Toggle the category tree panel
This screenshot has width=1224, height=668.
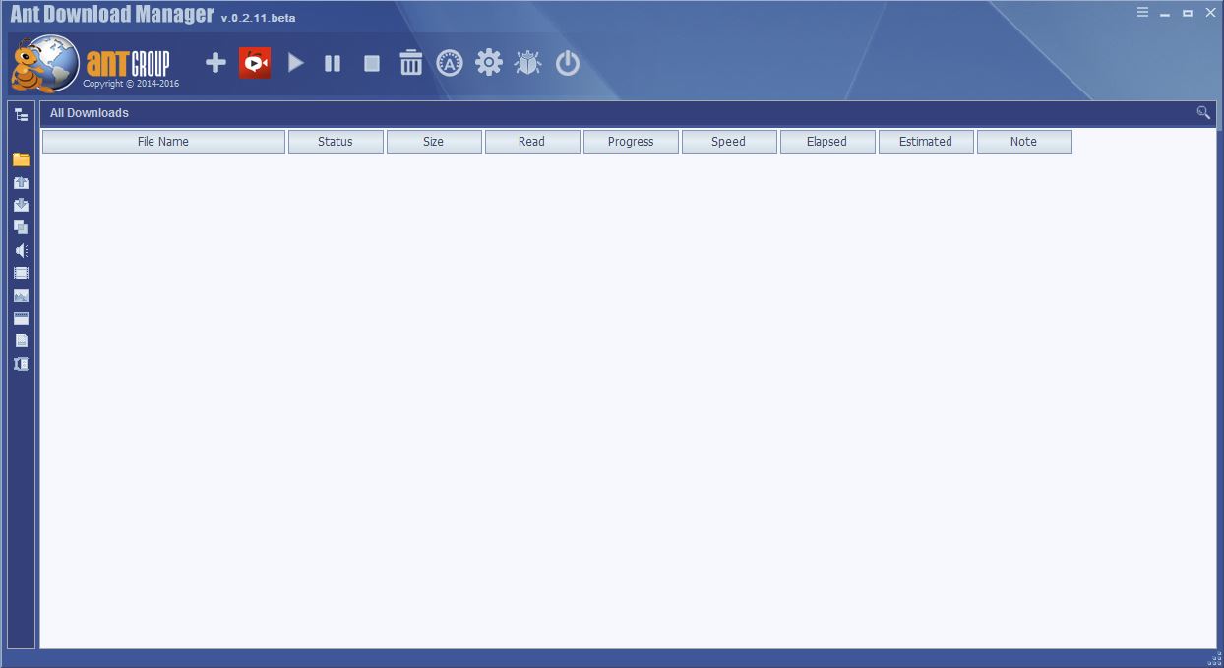tap(20, 113)
